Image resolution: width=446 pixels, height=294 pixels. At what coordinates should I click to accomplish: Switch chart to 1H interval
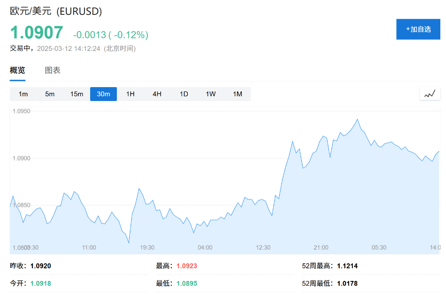pos(130,94)
